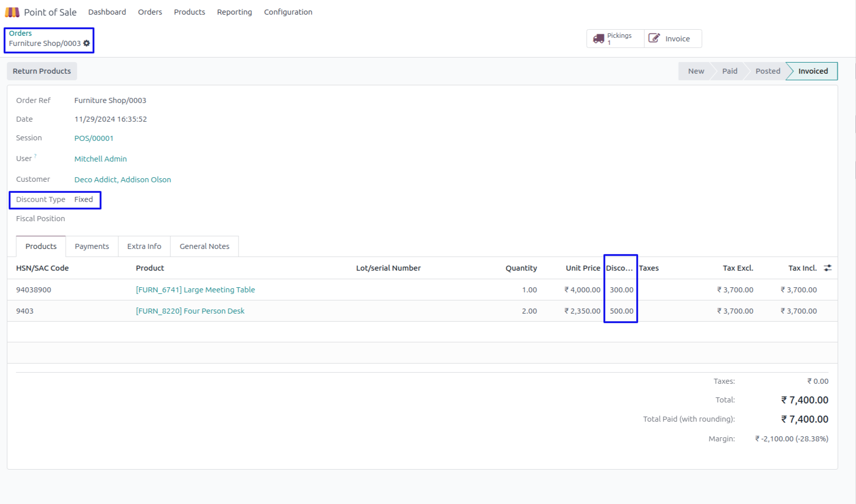Go back via Orders breadcrumb link

20,33
